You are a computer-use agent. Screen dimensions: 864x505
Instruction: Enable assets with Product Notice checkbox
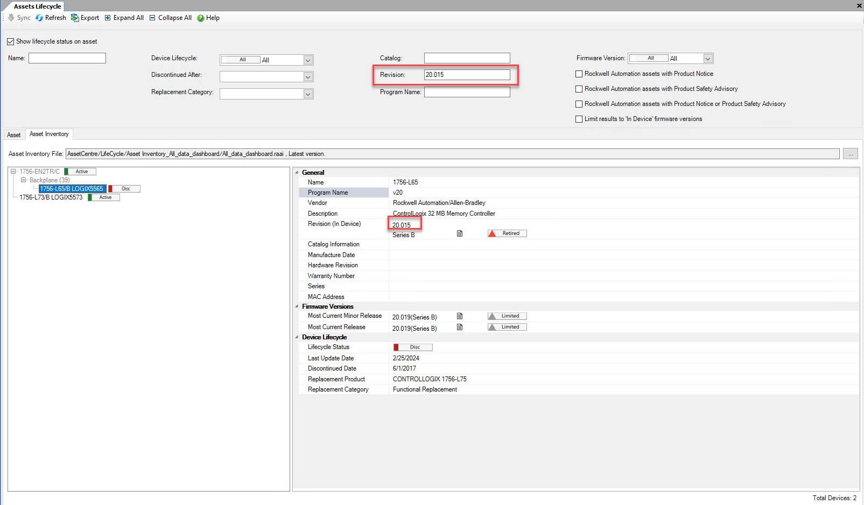coord(579,74)
